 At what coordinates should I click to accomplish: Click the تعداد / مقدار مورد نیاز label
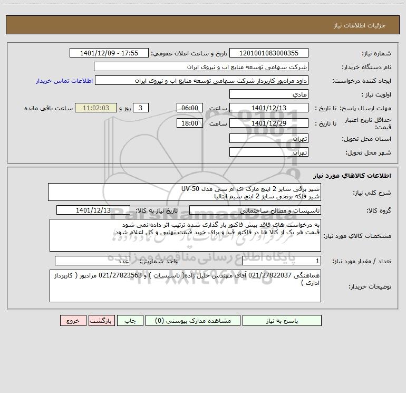pyautogui.click(x=362, y=261)
